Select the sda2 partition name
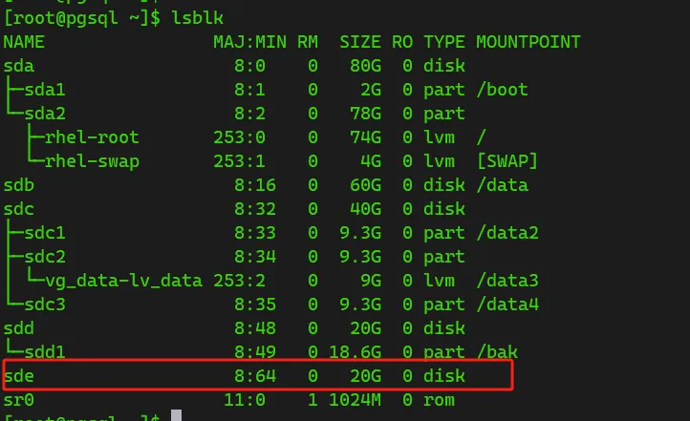This screenshot has width=690, height=421. (x=45, y=114)
